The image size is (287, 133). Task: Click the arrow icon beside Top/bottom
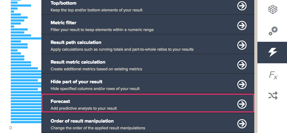[x=242, y=6]
